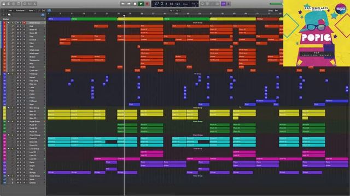This screenshot has height=196, width=350.
Task: Click the Fast Forward transport button
Action: click(129, 4)
